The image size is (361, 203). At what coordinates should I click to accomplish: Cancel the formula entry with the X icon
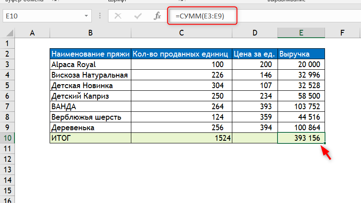(118, 16)
